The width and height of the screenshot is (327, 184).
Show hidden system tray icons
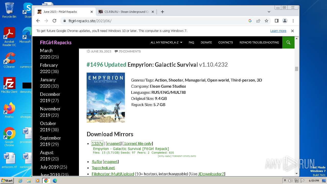coord(285,181)
